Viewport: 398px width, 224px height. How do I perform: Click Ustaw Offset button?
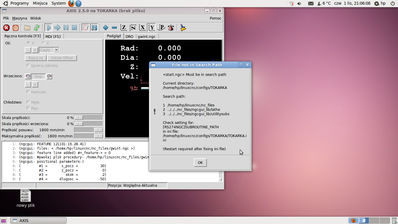coord(62,58)
